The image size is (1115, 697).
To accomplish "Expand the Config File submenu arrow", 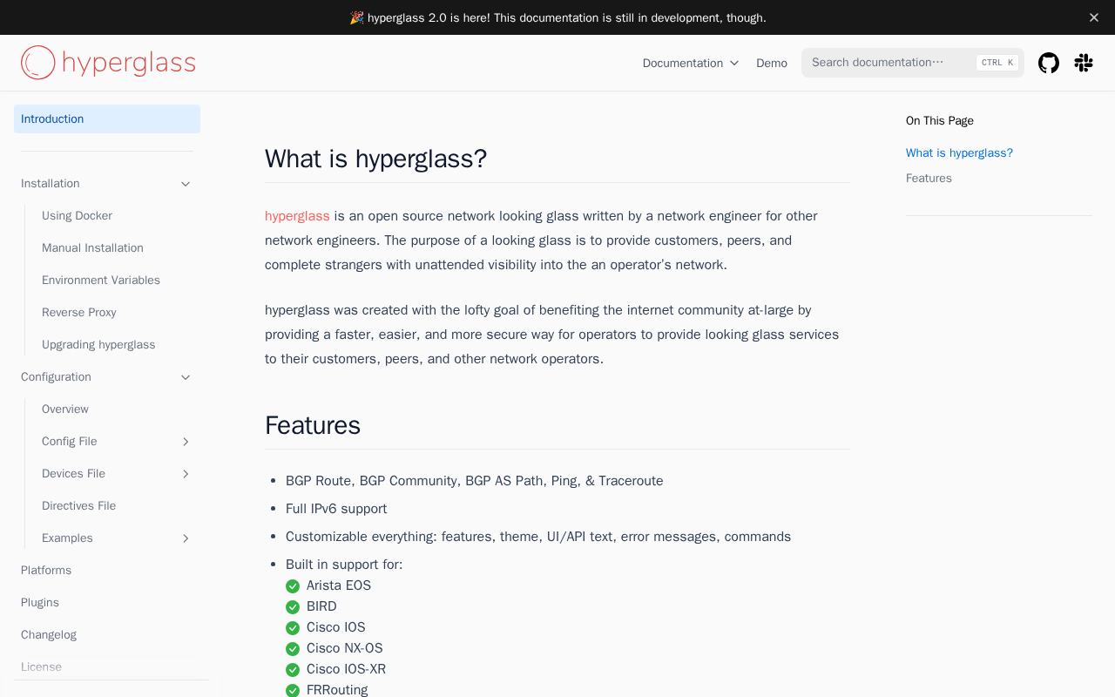I will pyautogui.click(x=186, y=442).
